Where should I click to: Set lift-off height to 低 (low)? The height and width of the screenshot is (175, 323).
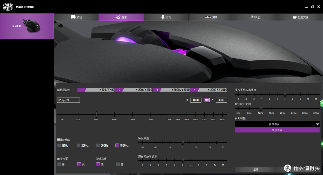pyautogui.click(x=98, y=164)
